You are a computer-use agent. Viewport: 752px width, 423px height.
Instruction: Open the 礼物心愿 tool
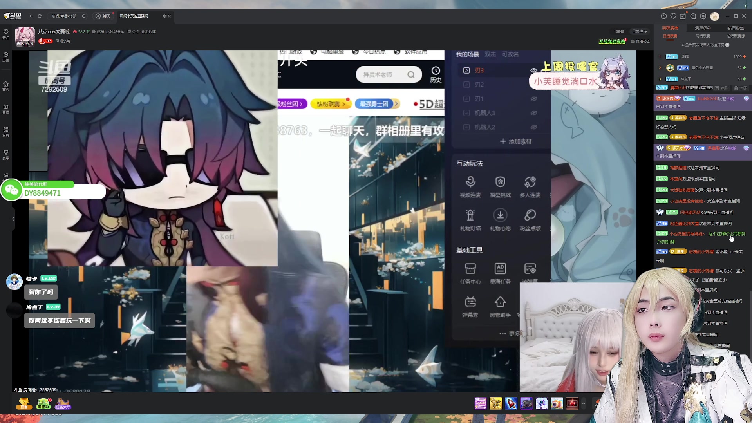500,220
